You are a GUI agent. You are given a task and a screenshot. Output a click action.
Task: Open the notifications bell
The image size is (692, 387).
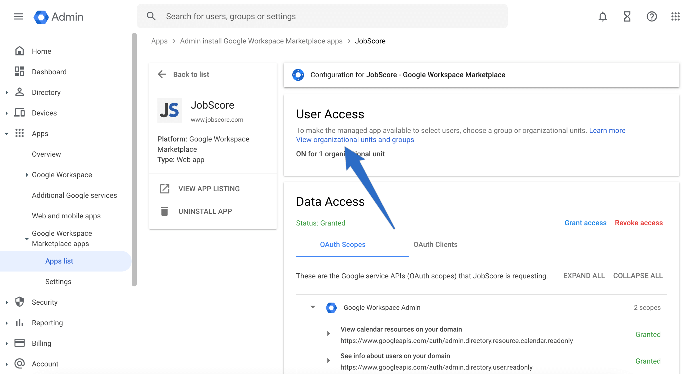(x=603, y=17)
